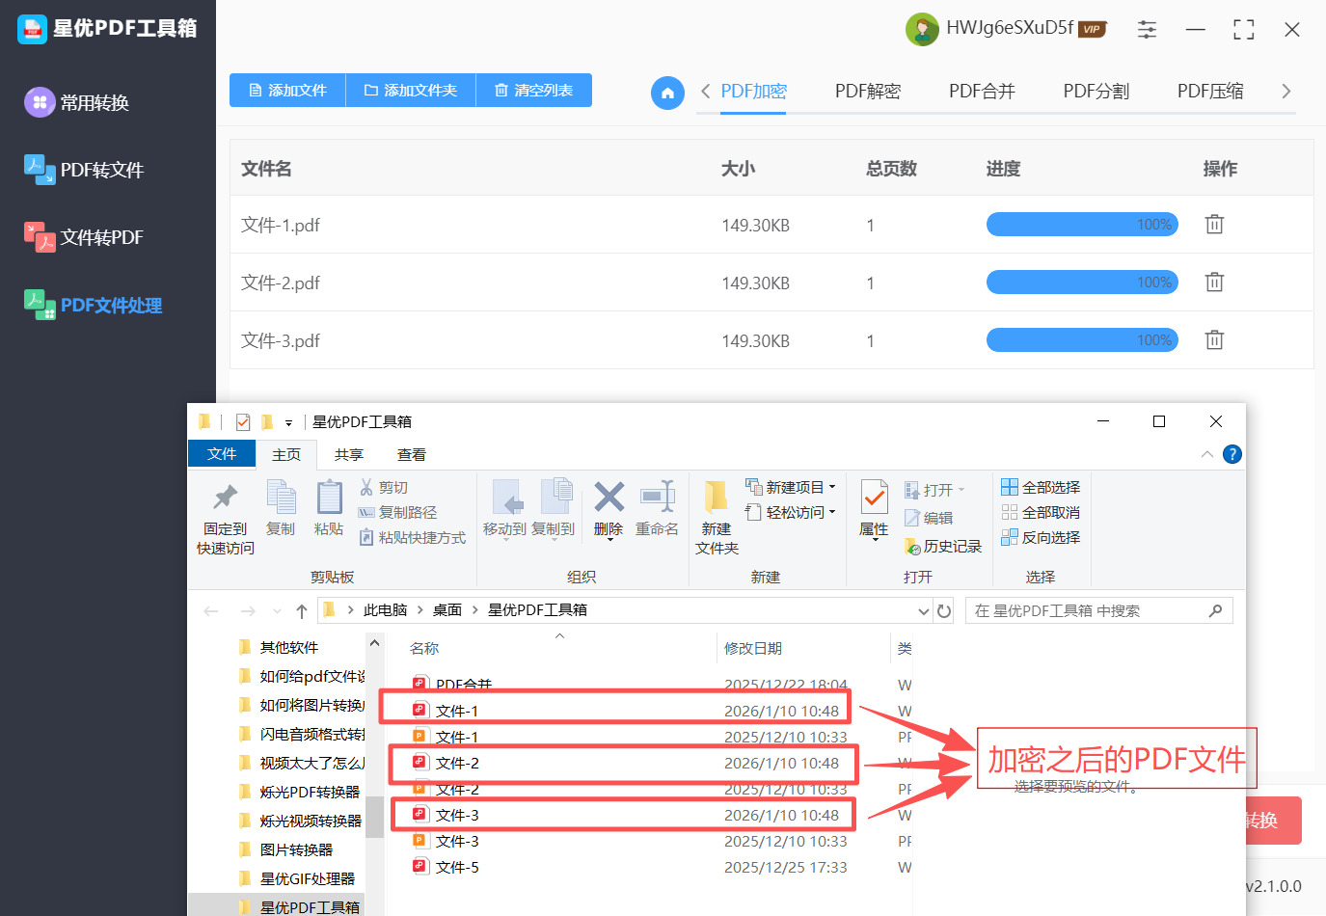Switch to PDF压缩 tab
The height and width of the screenshot is (916, 1326).
point(1210,92)
